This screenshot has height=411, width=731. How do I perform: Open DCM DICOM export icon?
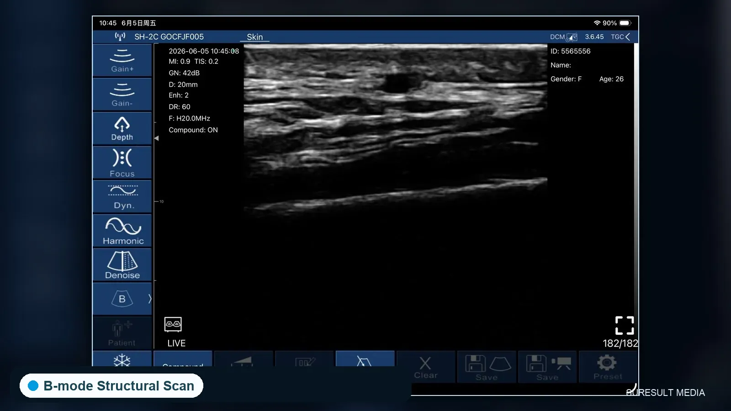563,37
